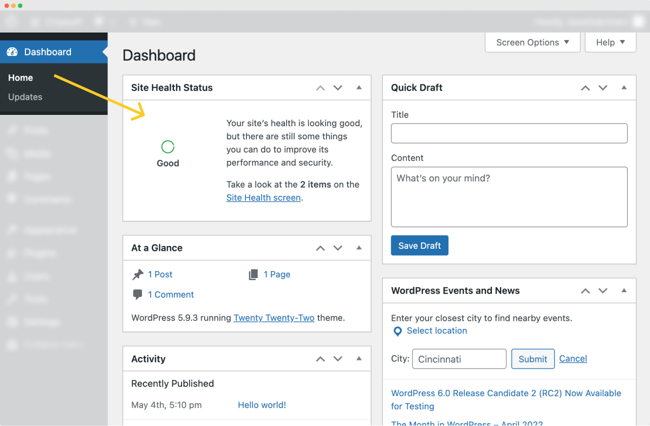Click the May 4th, 5:10 pm timestamp

[x=166, y=405]
